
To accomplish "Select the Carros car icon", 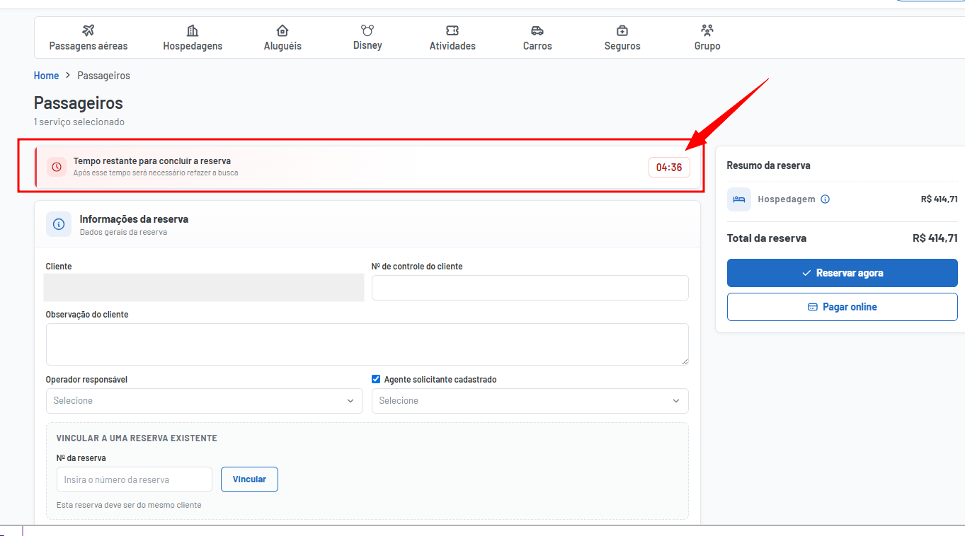I will [x=537, y=30].
